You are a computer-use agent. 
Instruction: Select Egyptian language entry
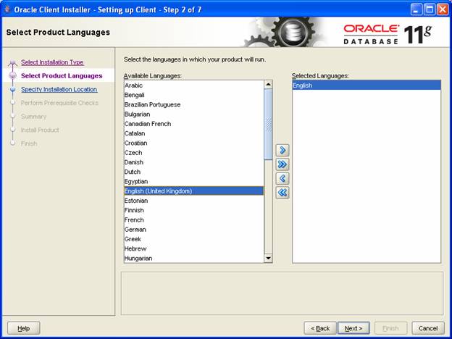193,181
